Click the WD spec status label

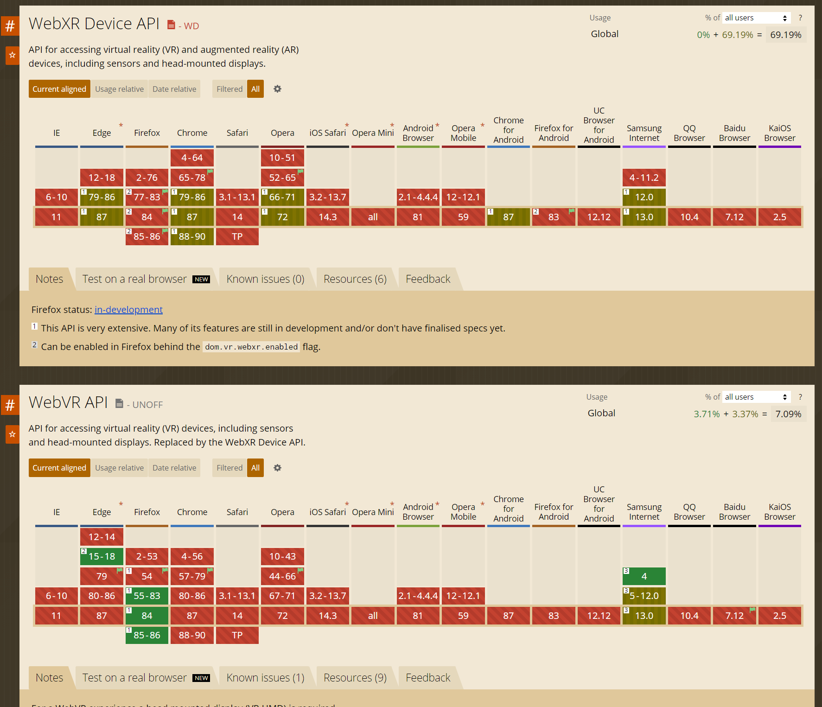191,26
